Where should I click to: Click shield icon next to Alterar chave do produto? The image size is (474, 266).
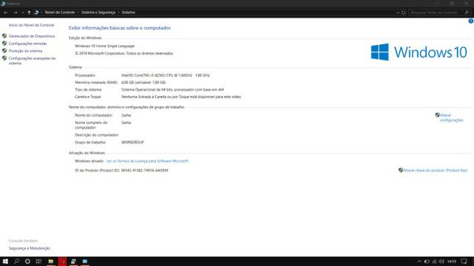click(x=401, y=170)
